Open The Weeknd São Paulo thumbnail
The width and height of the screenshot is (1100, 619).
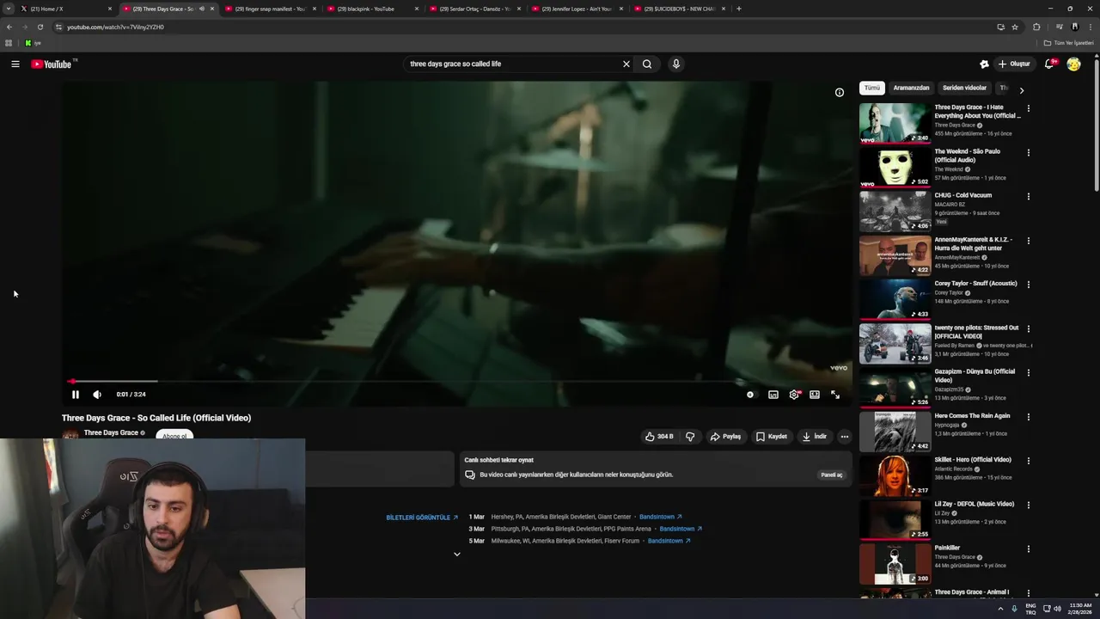coord(895,167)
